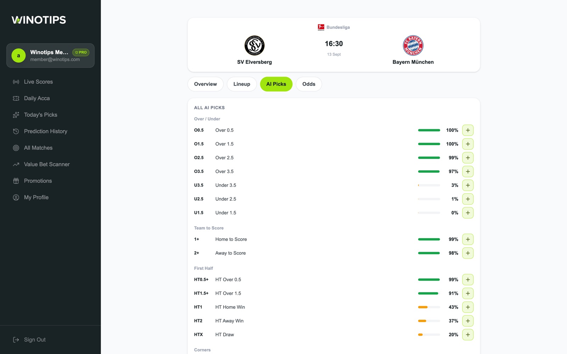This screenshot has height=354, width=567.
Task: Add Home to Score pick with plus
Action: [468, 239]
